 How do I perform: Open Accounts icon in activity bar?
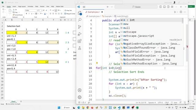click(x=80, y=90)
